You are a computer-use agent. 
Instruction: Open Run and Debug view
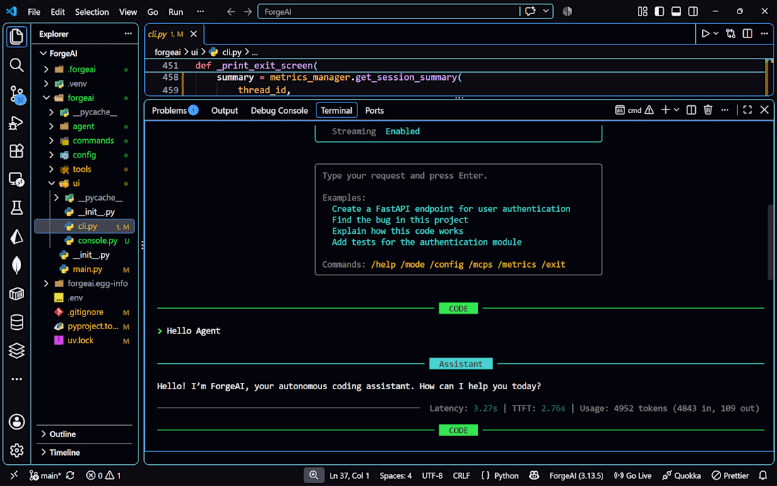[16, 122]
